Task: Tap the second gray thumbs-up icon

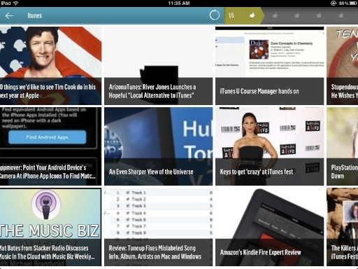Action: pyautogui.click(x=297, y=15)
